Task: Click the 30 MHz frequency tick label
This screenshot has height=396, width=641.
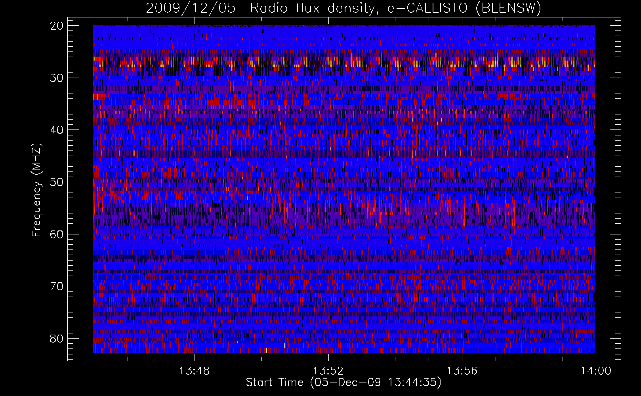Action: point(57,78)
